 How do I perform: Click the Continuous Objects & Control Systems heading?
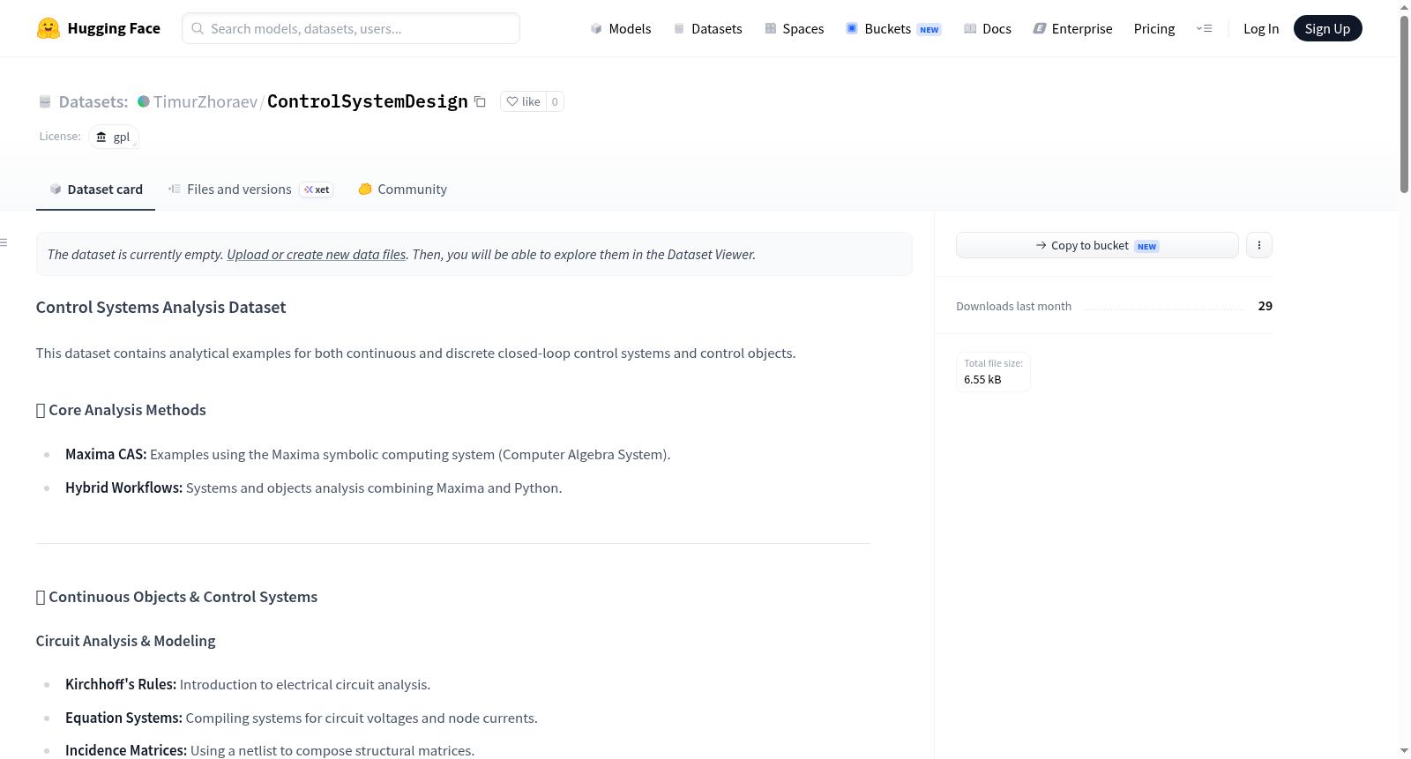click(x=176, y=597)
